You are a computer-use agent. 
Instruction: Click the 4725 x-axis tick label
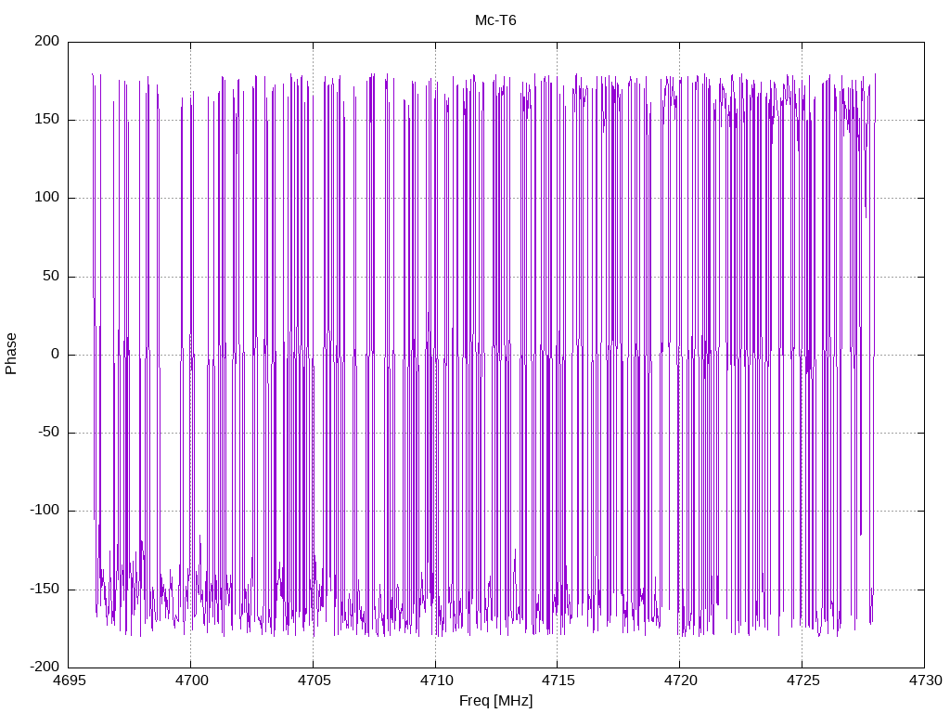click(802, 681)
